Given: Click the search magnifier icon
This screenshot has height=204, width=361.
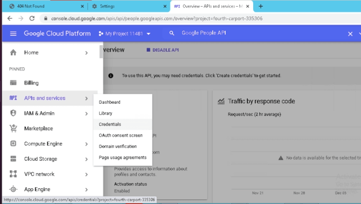Looking at the screenshot, I should [172, 33].
